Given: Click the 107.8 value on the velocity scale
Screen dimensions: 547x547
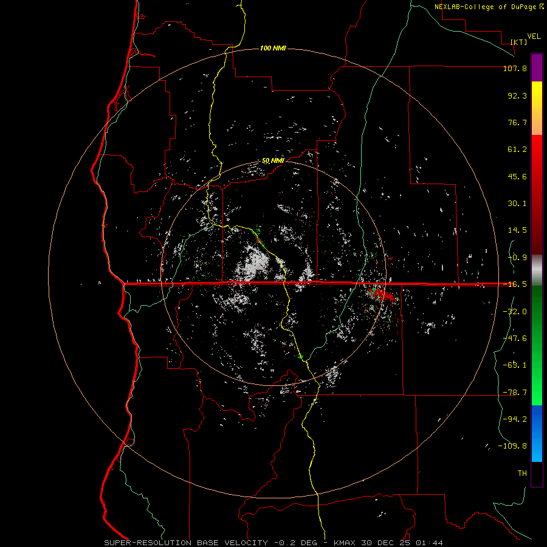Looking at the screenshot, I should (x=515, y=68).
